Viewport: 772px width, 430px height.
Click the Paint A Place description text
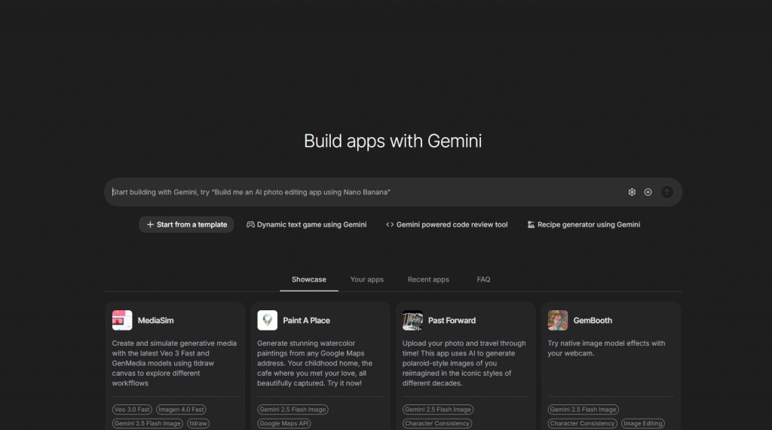point(315,363)
